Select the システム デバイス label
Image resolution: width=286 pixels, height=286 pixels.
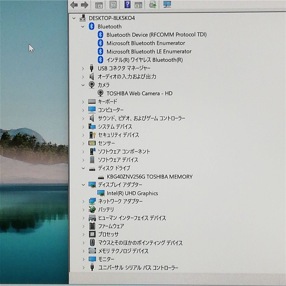(x=115, y=126)
